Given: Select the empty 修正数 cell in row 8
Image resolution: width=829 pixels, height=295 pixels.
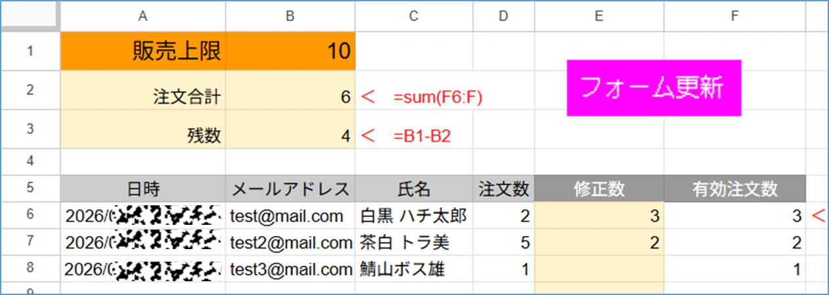Looking at the screenshot, I should (599, 269).
